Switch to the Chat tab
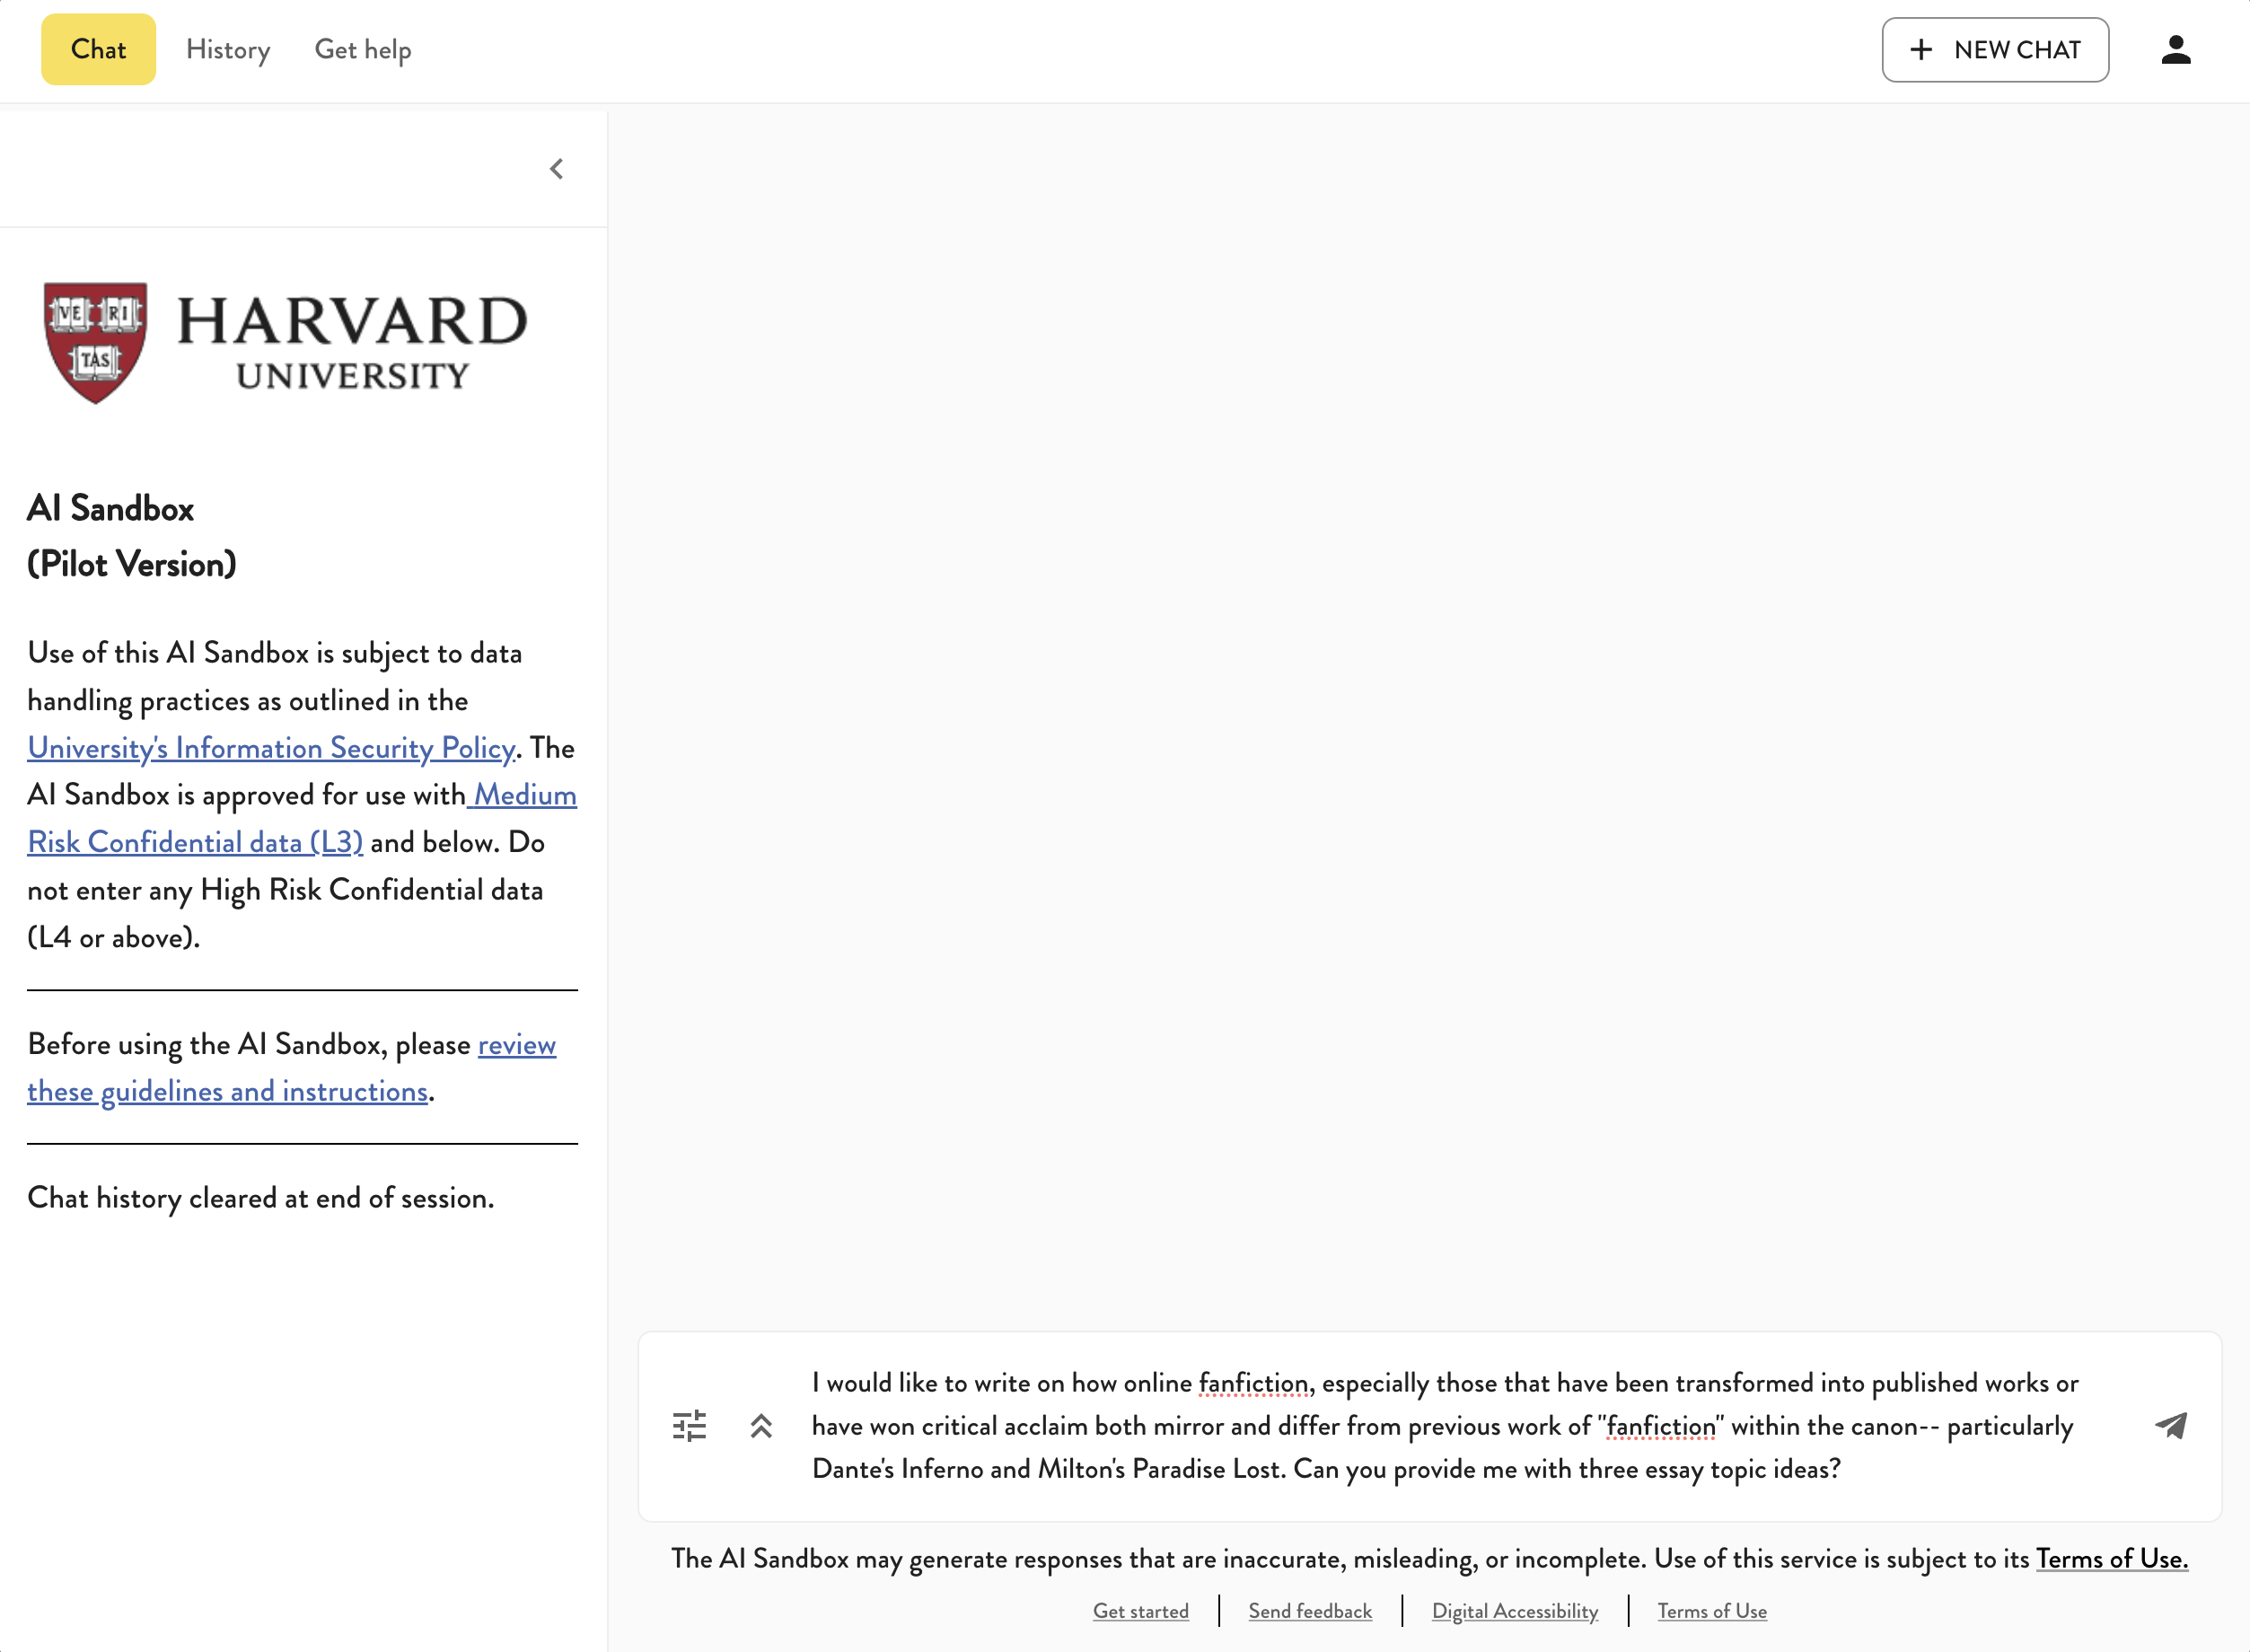Viewport: 2250px width, 1652px height. click(x=98, y=50)
